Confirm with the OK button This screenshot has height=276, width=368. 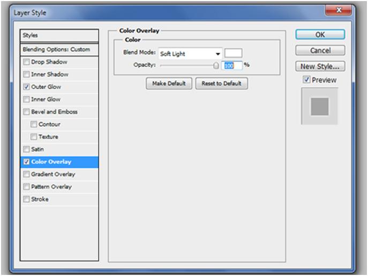coord(320,35)
